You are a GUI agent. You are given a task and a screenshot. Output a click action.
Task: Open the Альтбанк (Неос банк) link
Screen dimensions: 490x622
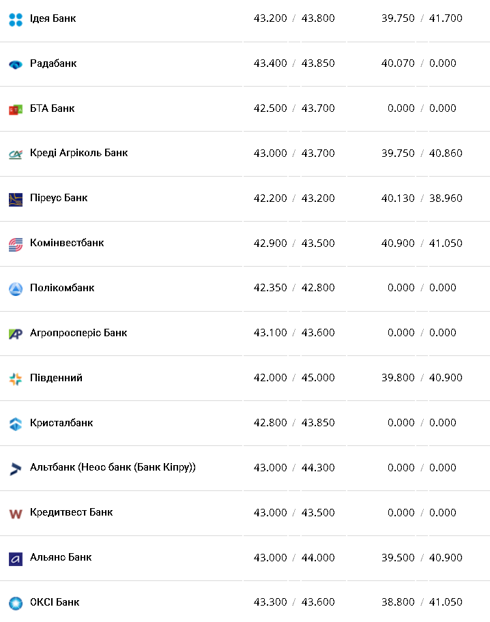pyautogui.click(x=113, y=467)
